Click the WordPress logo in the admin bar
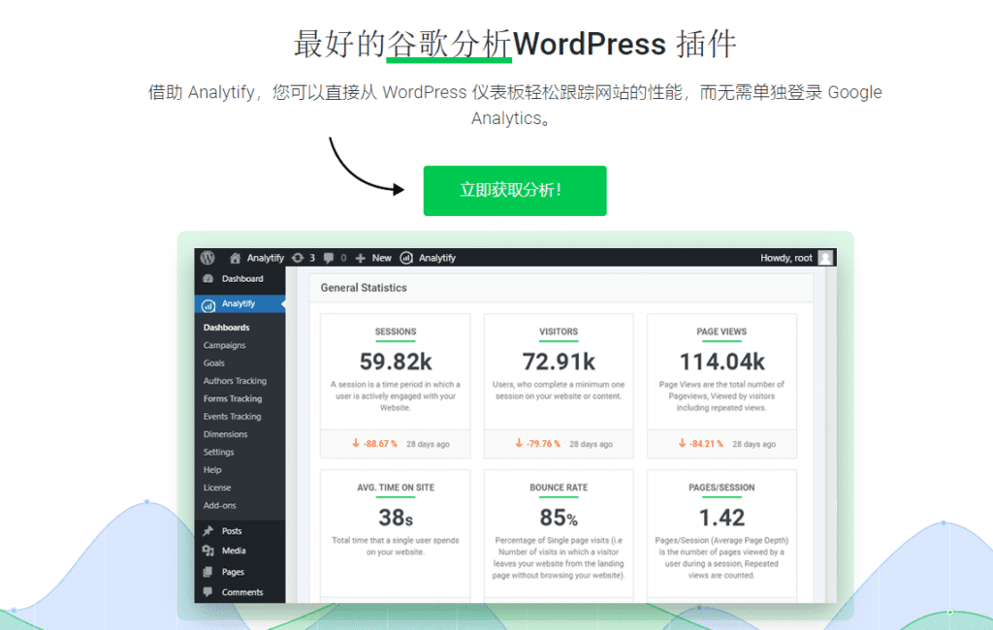 coord(208,258)
